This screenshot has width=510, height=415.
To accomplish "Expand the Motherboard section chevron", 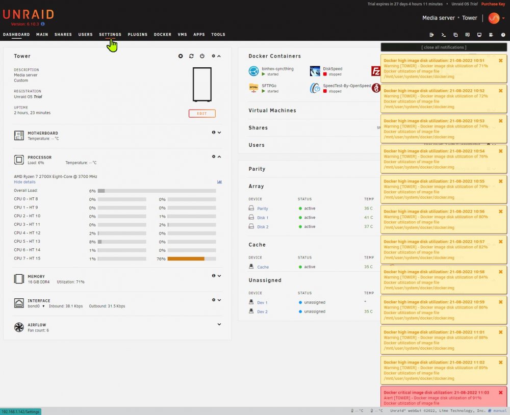I will pyautogui.click(x=219, y=133).
